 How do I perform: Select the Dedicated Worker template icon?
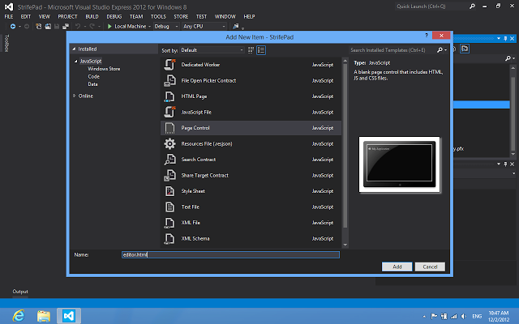[x=169, y=65]
